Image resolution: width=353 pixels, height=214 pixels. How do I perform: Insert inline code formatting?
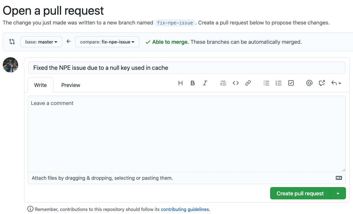coord(235,83)
